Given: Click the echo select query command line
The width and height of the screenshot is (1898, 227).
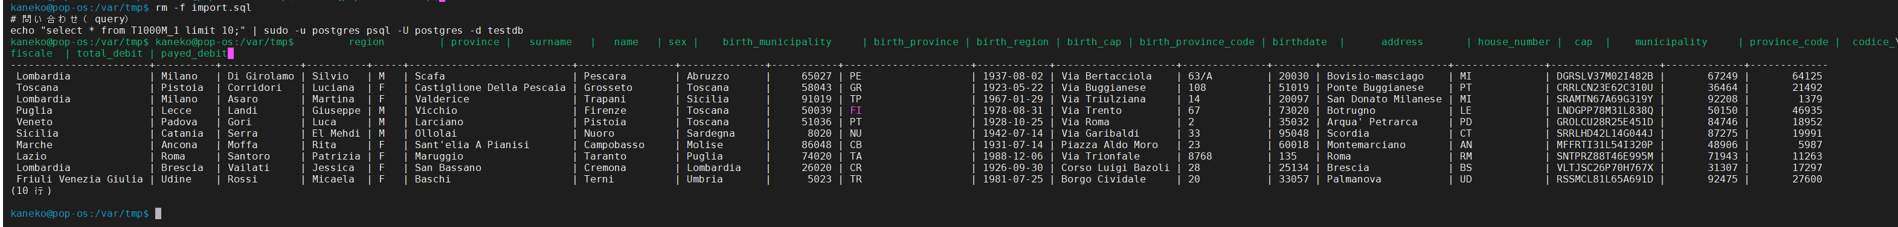Looking at the screenshot, I should tap(267, 30).
